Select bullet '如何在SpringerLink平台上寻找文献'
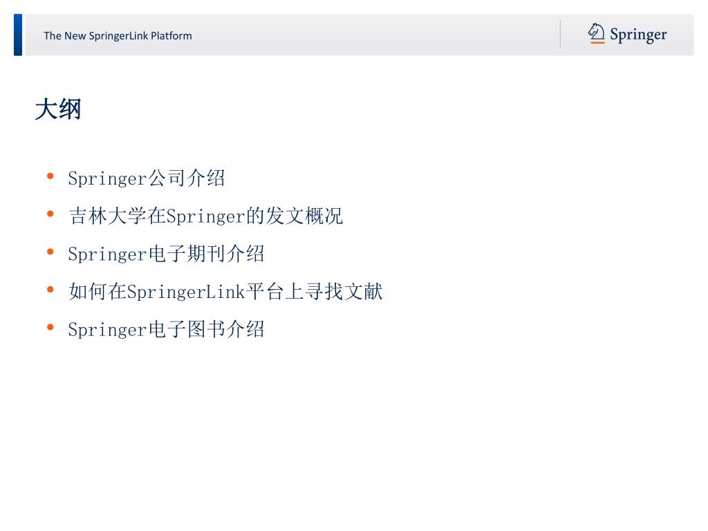 tap(226, 291)
